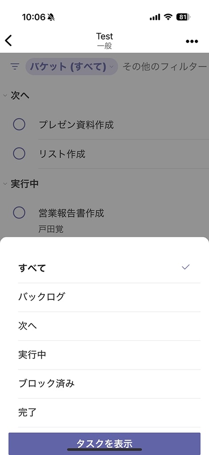Viewport: 209px width, 455px height.
Task: Tap the タスクを表示 button
Action: [104, 444]
